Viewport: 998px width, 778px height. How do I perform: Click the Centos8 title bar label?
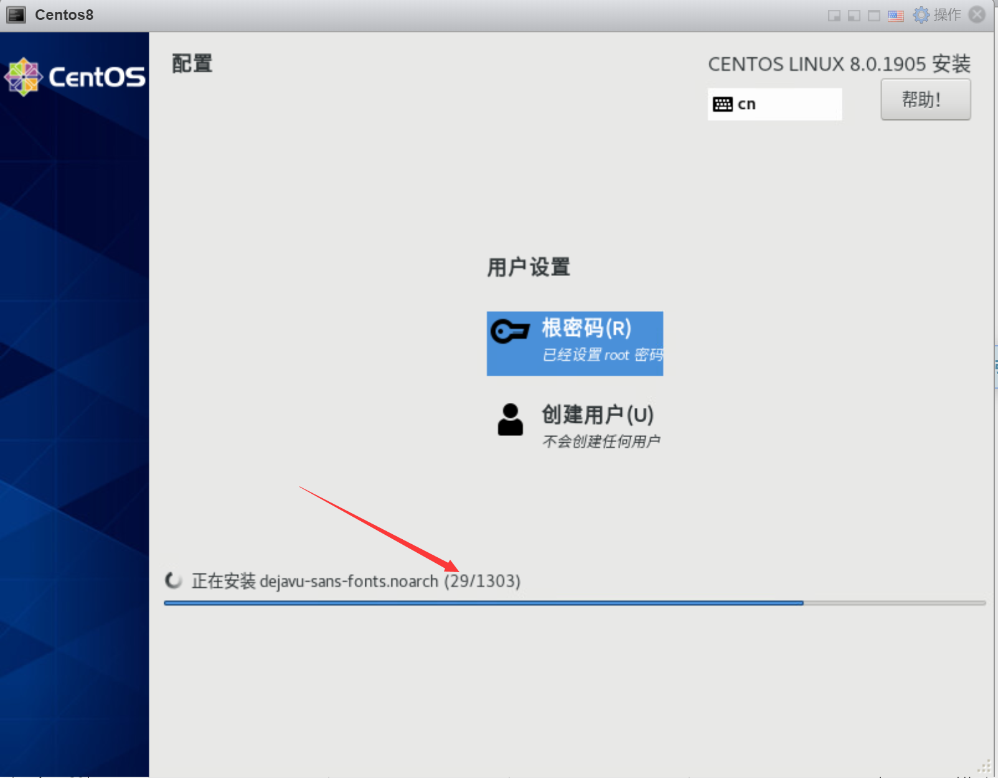[64, 14]
